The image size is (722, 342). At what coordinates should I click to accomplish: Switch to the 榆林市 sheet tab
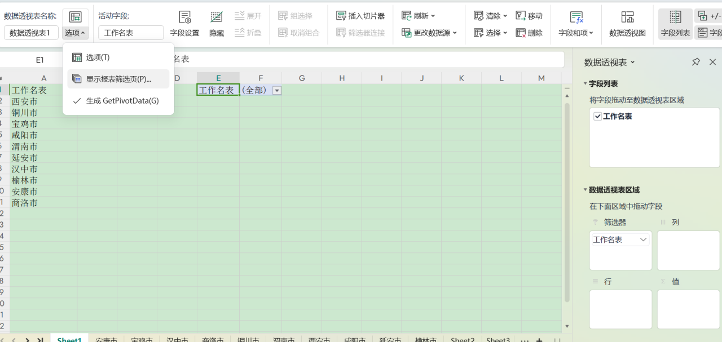tap(426, 340)
